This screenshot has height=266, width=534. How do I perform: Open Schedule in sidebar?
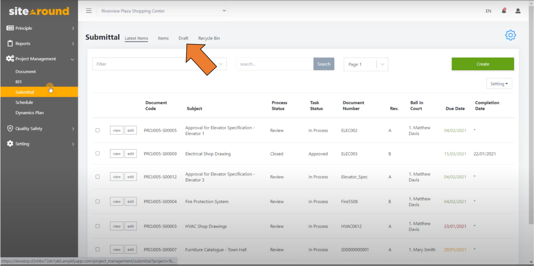[x=24, y=102]
